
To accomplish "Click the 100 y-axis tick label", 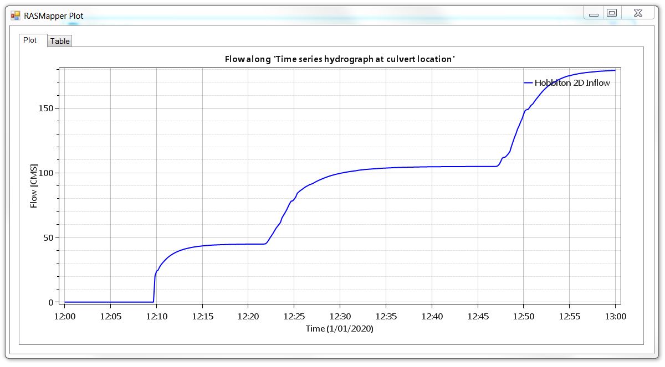I will tap(47, 173).
